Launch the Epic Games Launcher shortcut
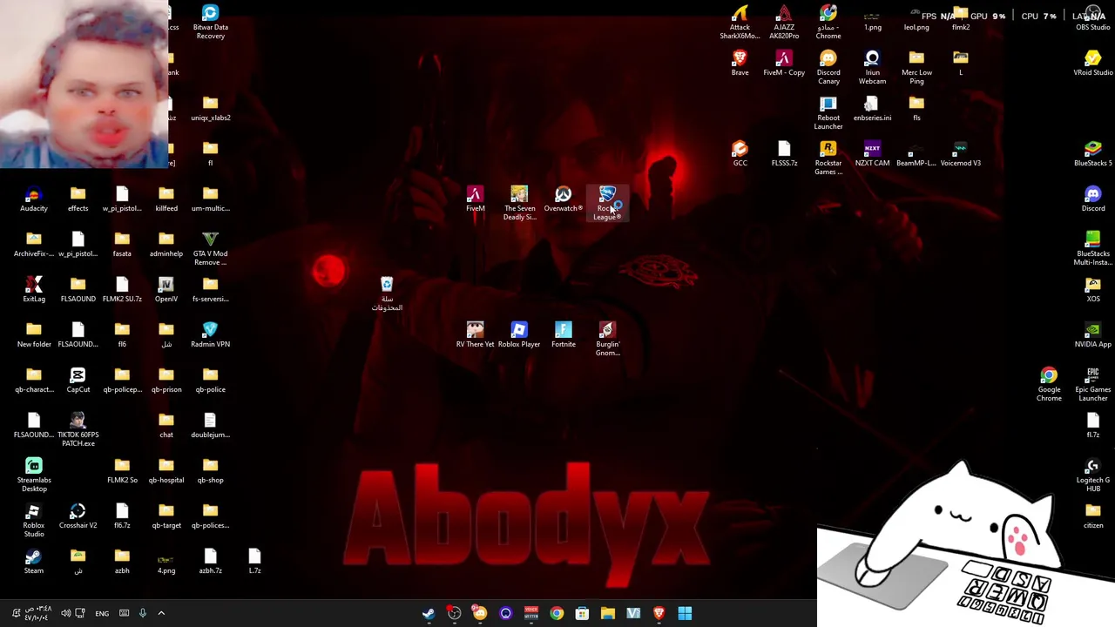 [x=1093, y=384]
